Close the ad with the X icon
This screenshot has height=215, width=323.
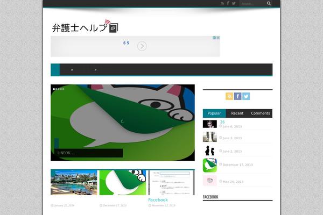coord(218,38)
